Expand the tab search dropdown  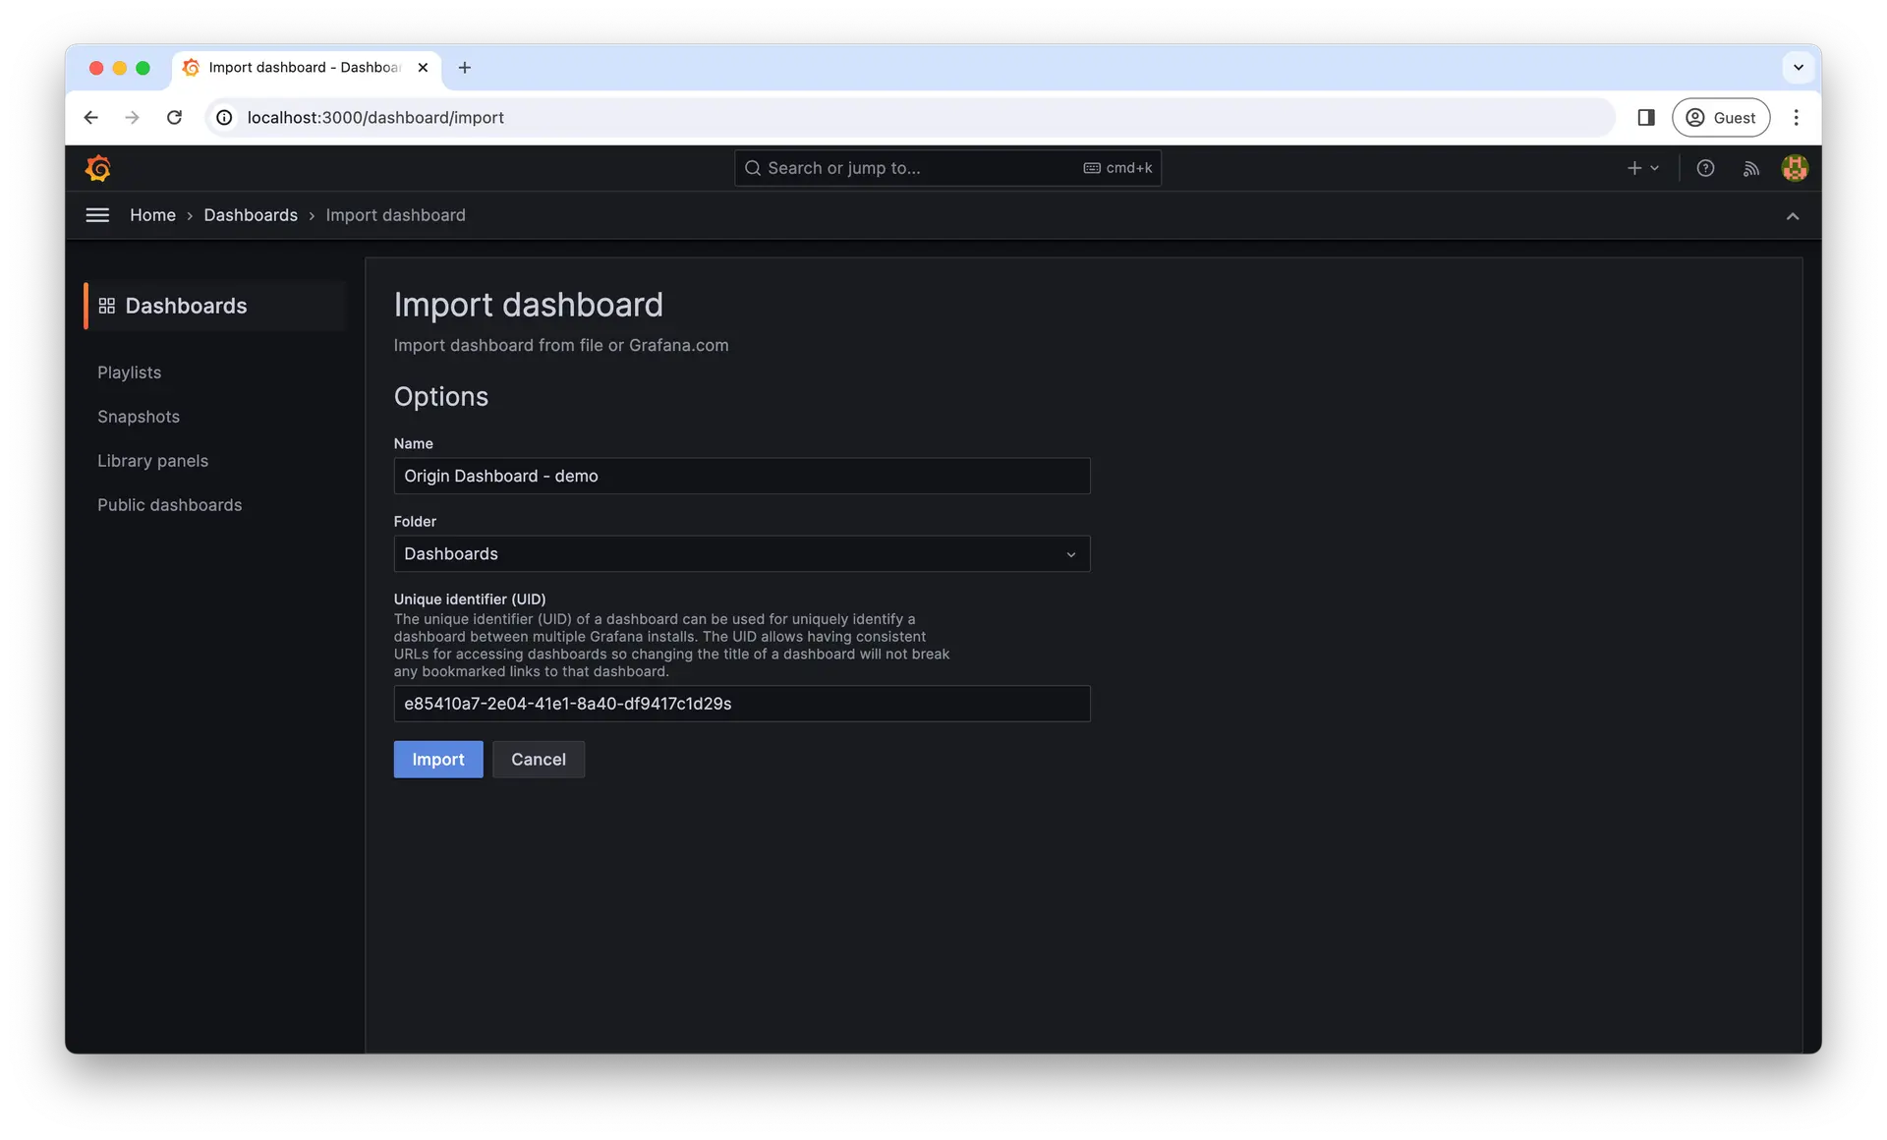[1799, 68]
